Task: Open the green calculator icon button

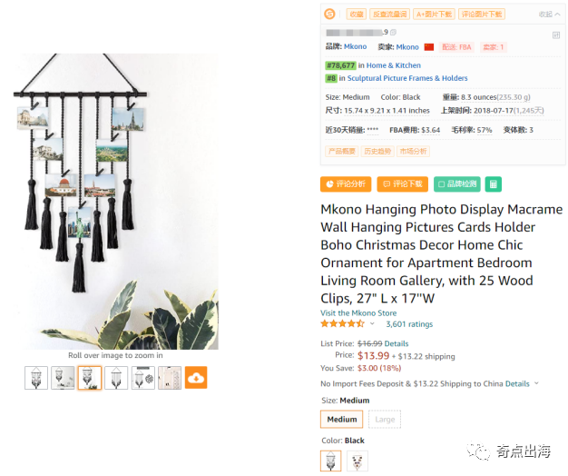Action: 493,184
